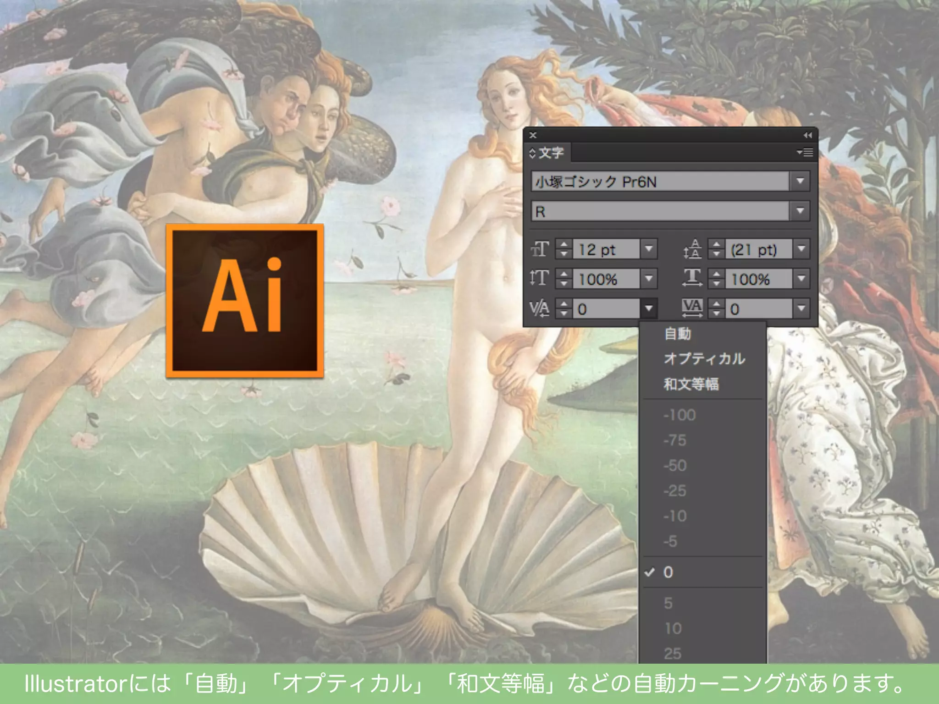This screenshot has height=704, width=939.
Task: Click the tracking stepper arrows
Action: [716, 308]
